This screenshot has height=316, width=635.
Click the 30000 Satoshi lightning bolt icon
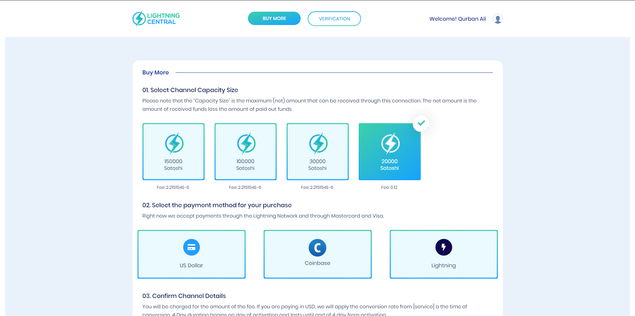coord(318,143)
